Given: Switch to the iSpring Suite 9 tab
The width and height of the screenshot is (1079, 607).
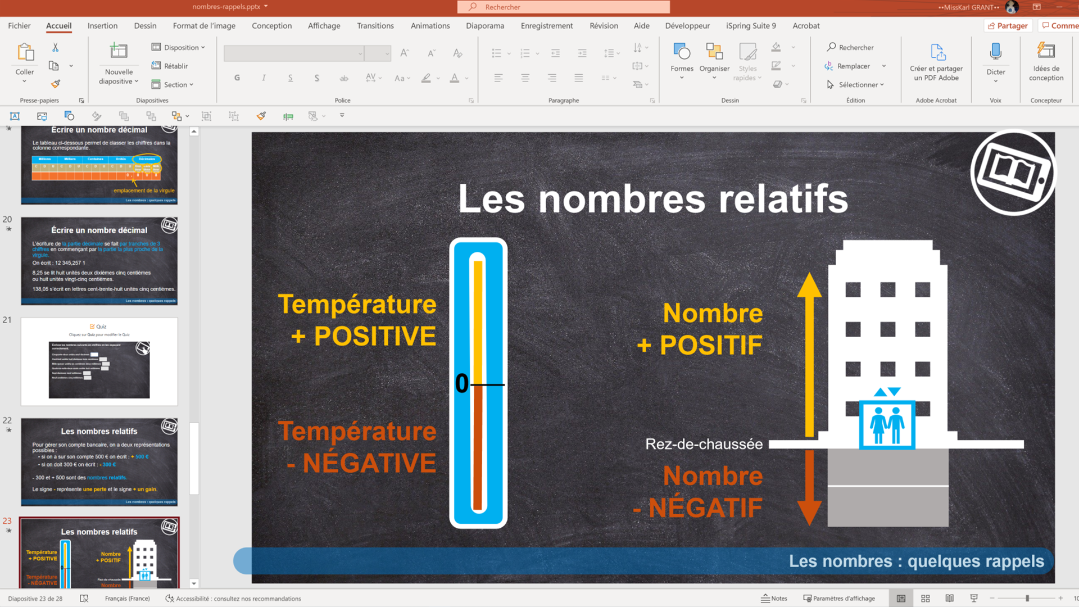Looking at the screenshot, I should 751,26.
